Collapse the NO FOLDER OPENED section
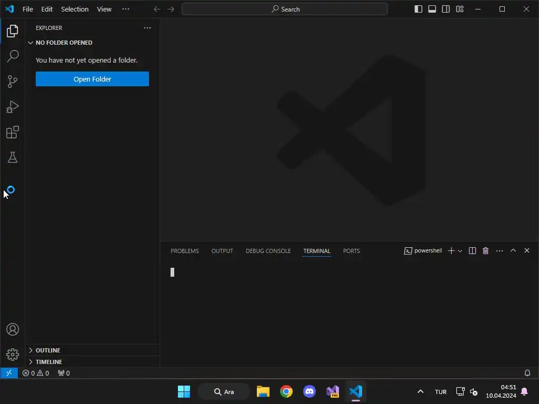 coord(92,43)
